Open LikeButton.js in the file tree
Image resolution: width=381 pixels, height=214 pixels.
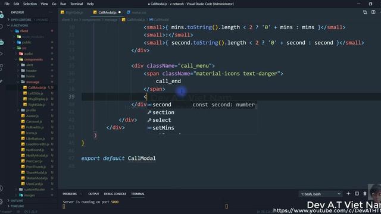35,139
